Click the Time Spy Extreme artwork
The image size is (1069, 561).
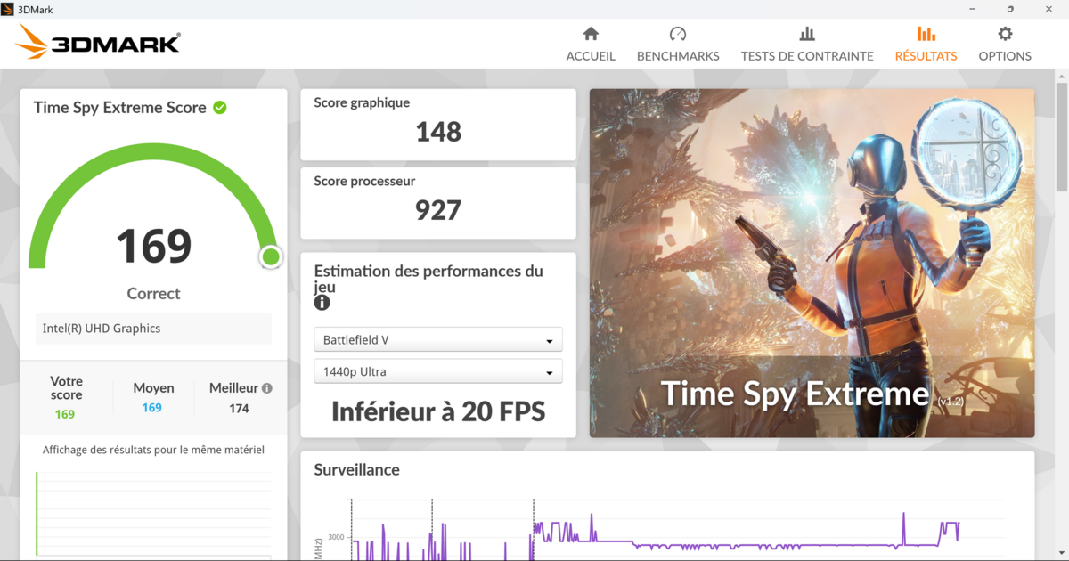(x=812, y=263)
